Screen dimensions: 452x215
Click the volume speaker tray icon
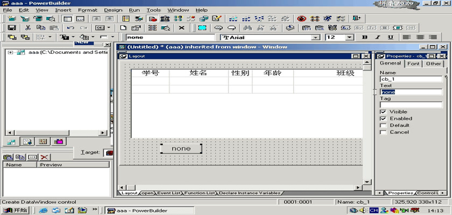point(362,210)
